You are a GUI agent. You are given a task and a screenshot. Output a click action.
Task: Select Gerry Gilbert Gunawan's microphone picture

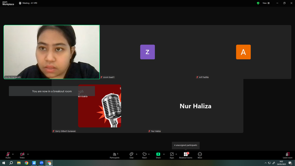click(100, 106)
